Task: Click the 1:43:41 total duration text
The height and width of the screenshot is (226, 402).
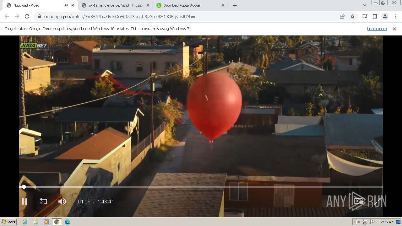Action: click(106, 202)
